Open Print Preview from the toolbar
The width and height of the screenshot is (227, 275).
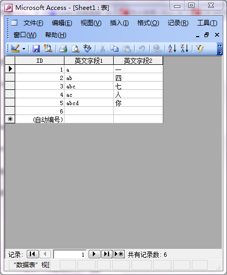pyautogui.click(x=75, y=49)
